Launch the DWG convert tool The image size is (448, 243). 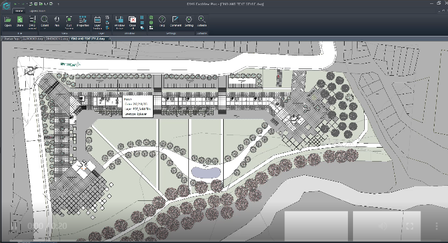tap(32, 22)
